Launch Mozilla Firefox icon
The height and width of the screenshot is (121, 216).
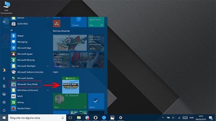pos(13,108)
